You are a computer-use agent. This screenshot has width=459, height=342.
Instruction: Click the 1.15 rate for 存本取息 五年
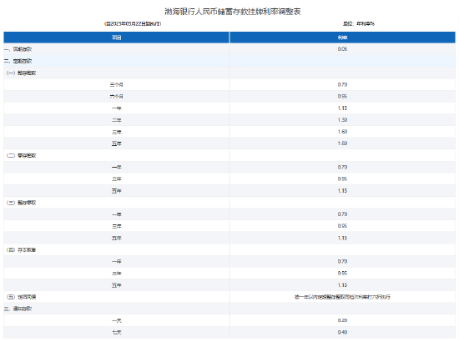click(x=342, y=285)
